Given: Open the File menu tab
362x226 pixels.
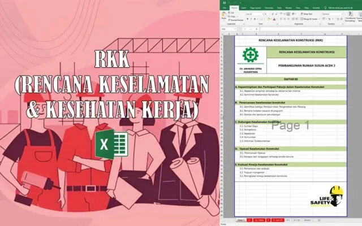Looking at the screenshot, I should [225, 8].
